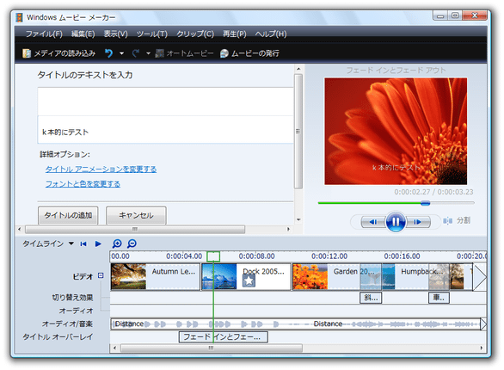Image resolution: width=504 pixels, height=370 pixels.
Task: Open the Timeline (タイムライン) view dropdown
Action: click(71, 244)
